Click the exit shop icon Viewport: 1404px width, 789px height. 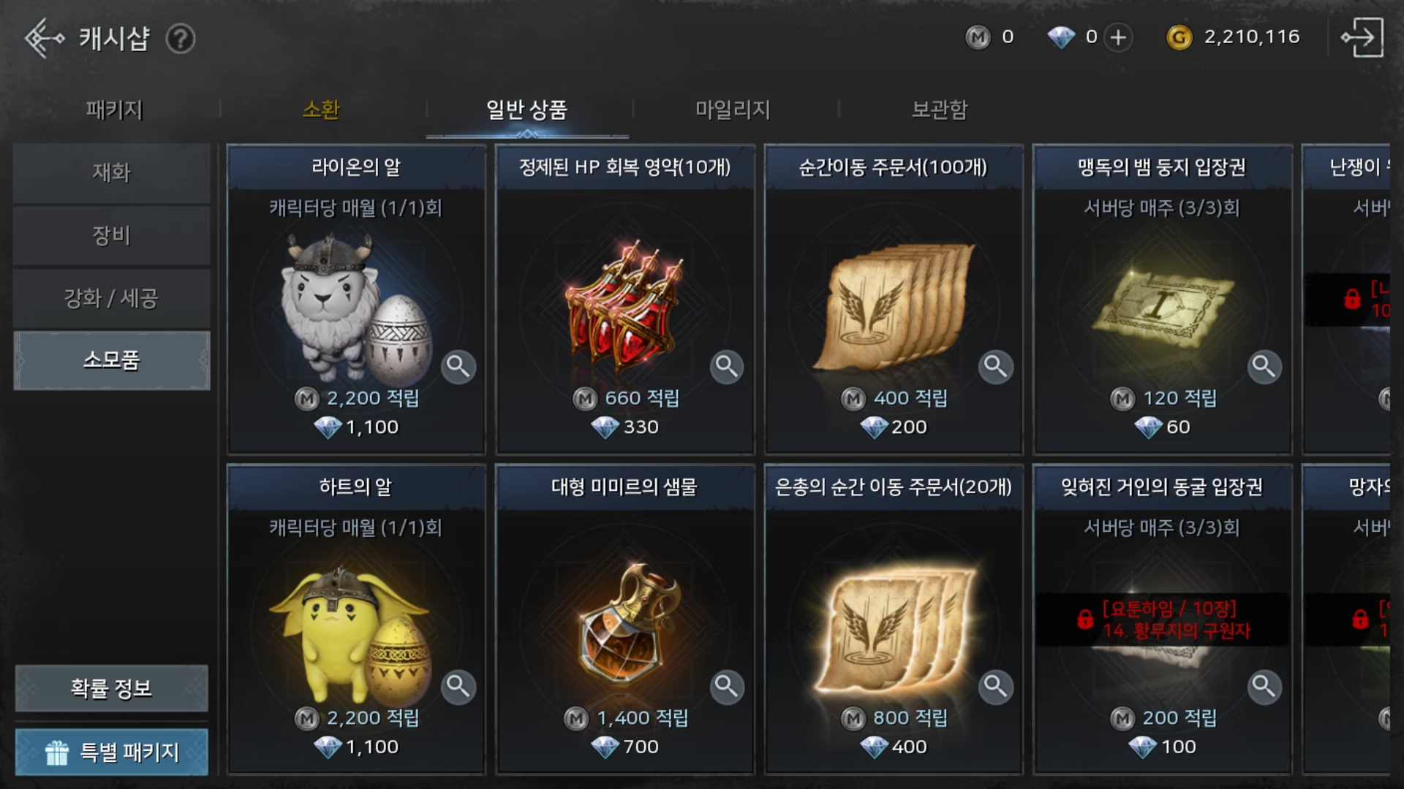point(1362,37)
